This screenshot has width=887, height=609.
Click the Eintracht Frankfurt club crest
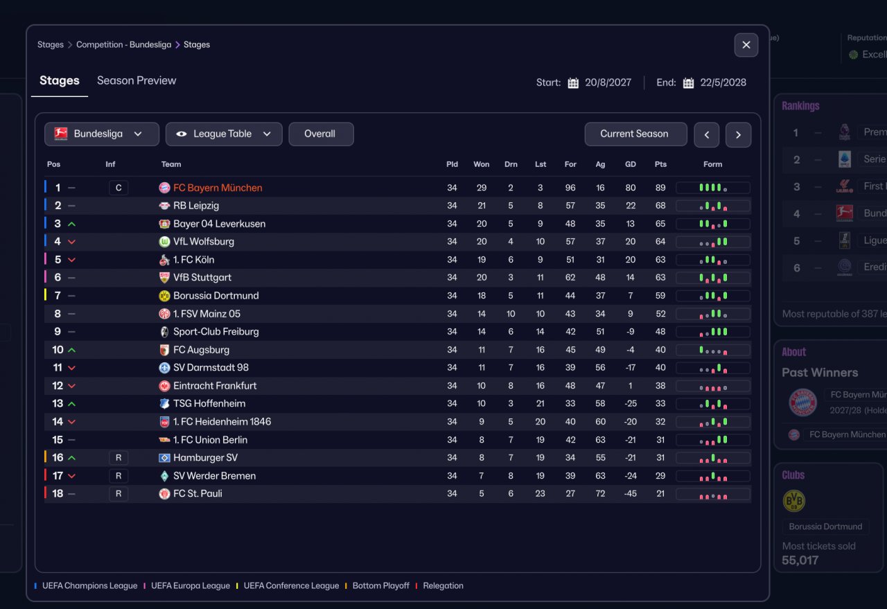coord(164,386)
